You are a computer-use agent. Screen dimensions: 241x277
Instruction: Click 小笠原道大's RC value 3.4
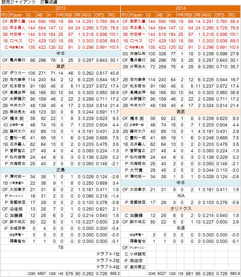(x=115, y=183)
